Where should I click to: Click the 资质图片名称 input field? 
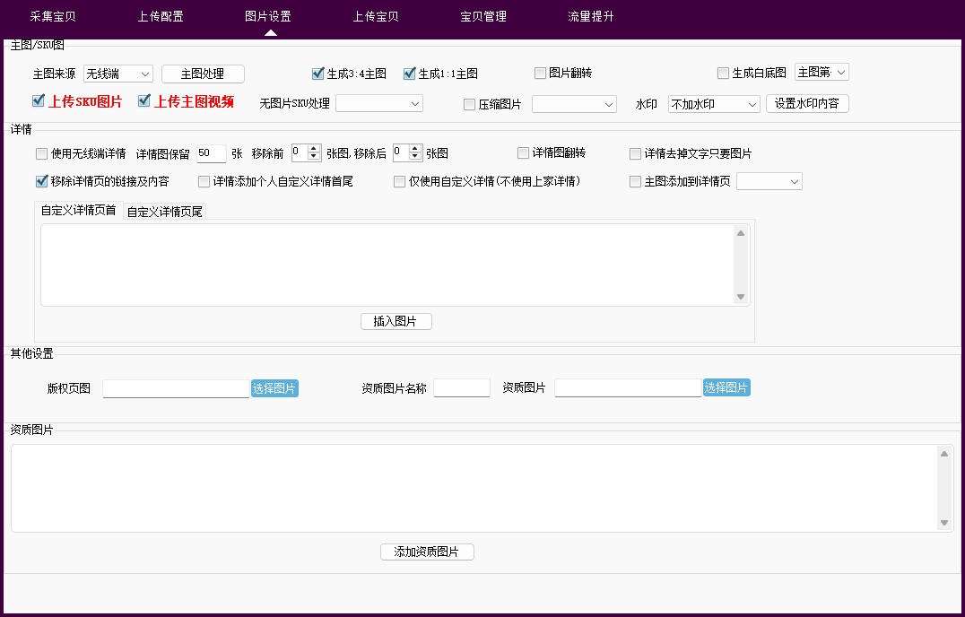[x=462, y=388]
